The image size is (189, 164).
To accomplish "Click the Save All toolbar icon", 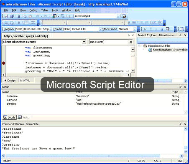I will [x=12, y=16].
